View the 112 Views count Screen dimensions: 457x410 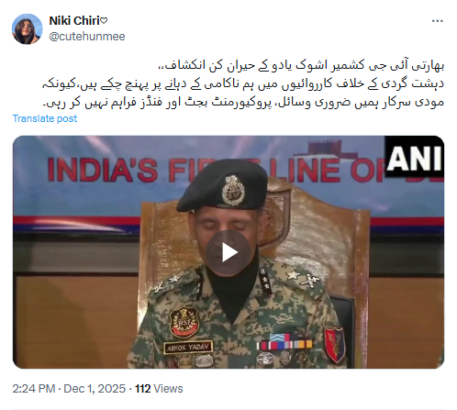click(159, 389)
